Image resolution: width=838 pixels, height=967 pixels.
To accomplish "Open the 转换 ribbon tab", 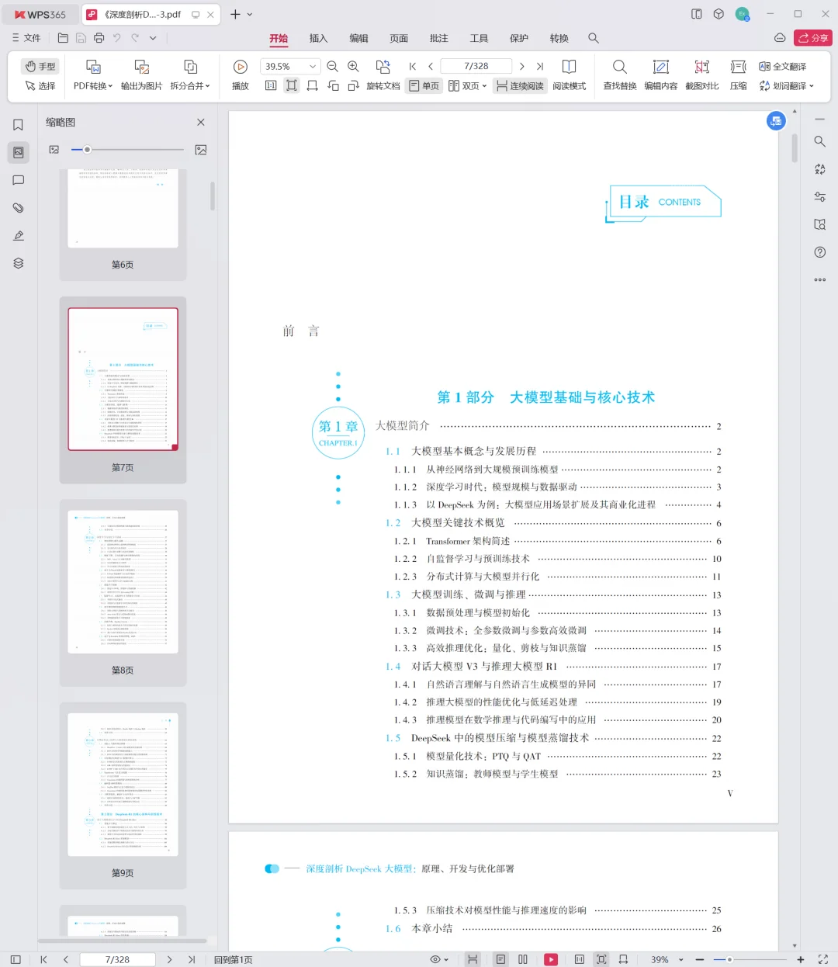I will (x=559, y=38).
